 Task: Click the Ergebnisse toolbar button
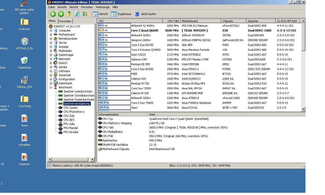point(121,14)
